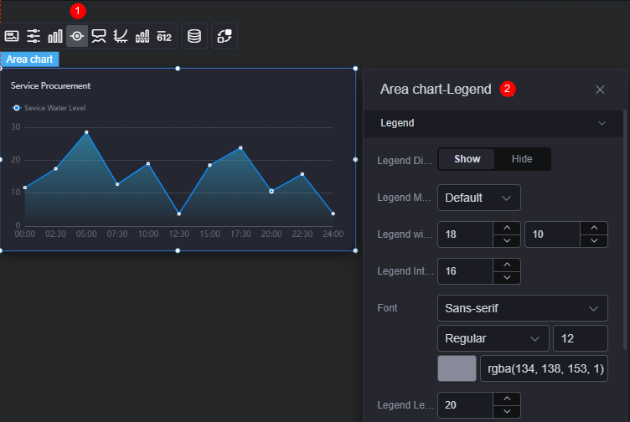Image resolution: width=630 pixels, height=422 pixels.
Task: Click the gray legend font color swatch
Action: tap(457, 368)
